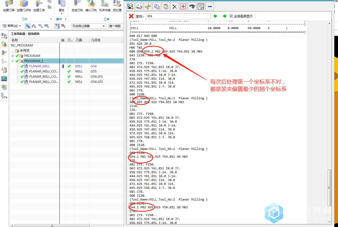338x227 pixels.
Task: Expand the 刀片 group dropdown arrow
Action: (51, 19)
